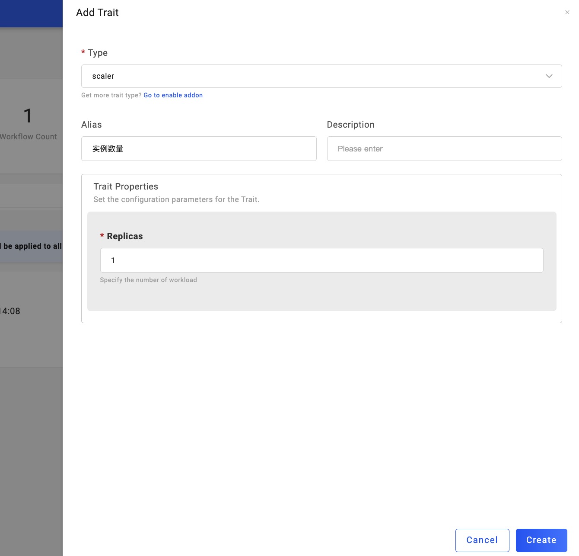Click the 'Specify the number of workload' hint
Viewport: 579px width, 556px height.
tap(148, 280)
